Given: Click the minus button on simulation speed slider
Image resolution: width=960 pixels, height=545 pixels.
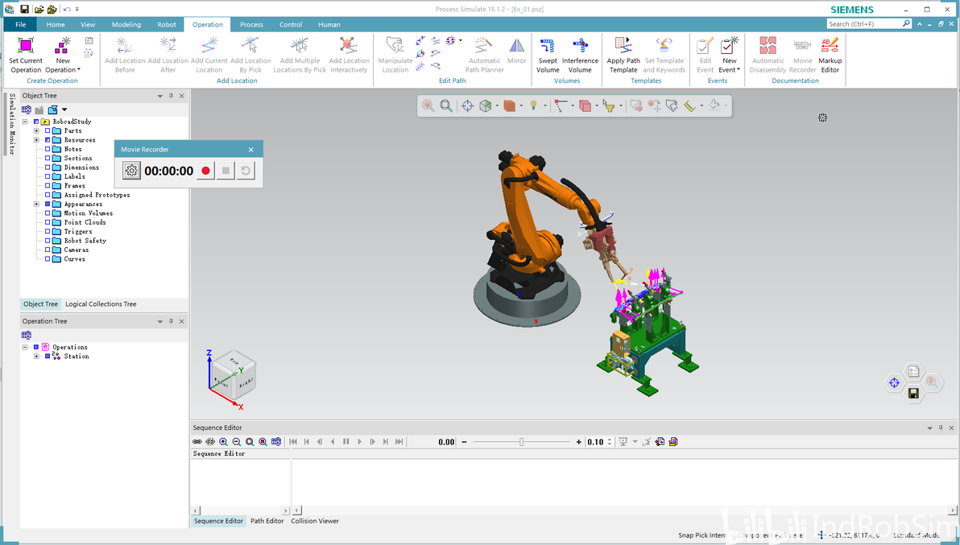Looking at the screenshot, I should click(464, 442).
